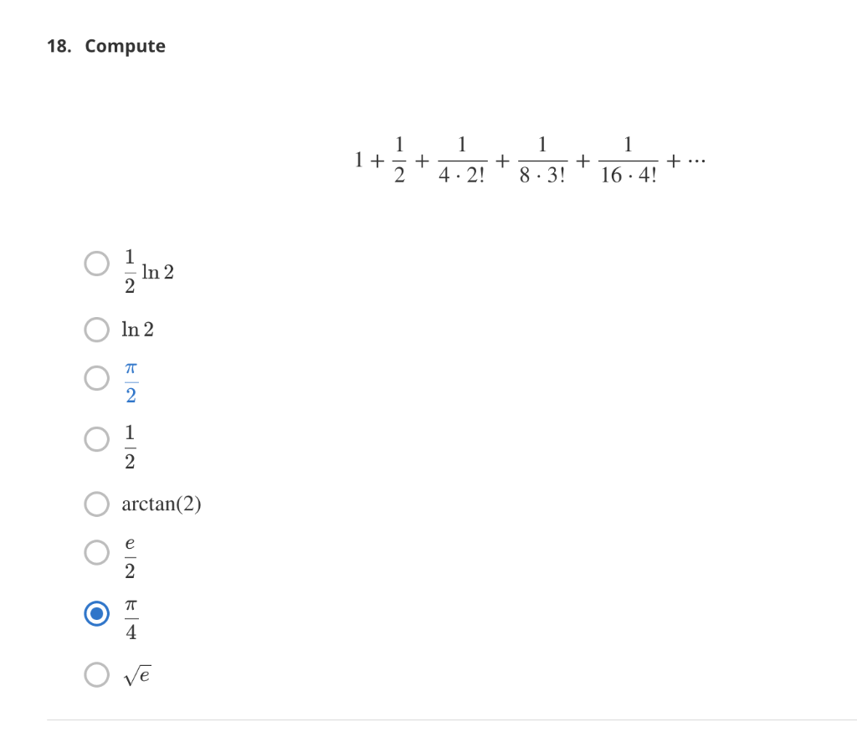This screenshot has width=857, height=732.
Task: Select the answer option e/2
Action: [x=97, y=552]
